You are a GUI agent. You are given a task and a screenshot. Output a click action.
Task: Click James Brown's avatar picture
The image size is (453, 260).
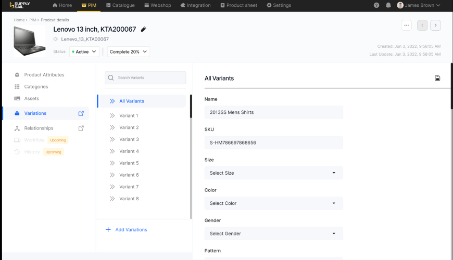tap(400, 5)
